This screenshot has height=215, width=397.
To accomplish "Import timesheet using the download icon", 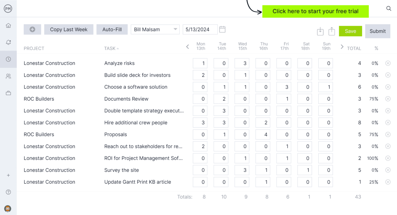I will tap(320, 31).
